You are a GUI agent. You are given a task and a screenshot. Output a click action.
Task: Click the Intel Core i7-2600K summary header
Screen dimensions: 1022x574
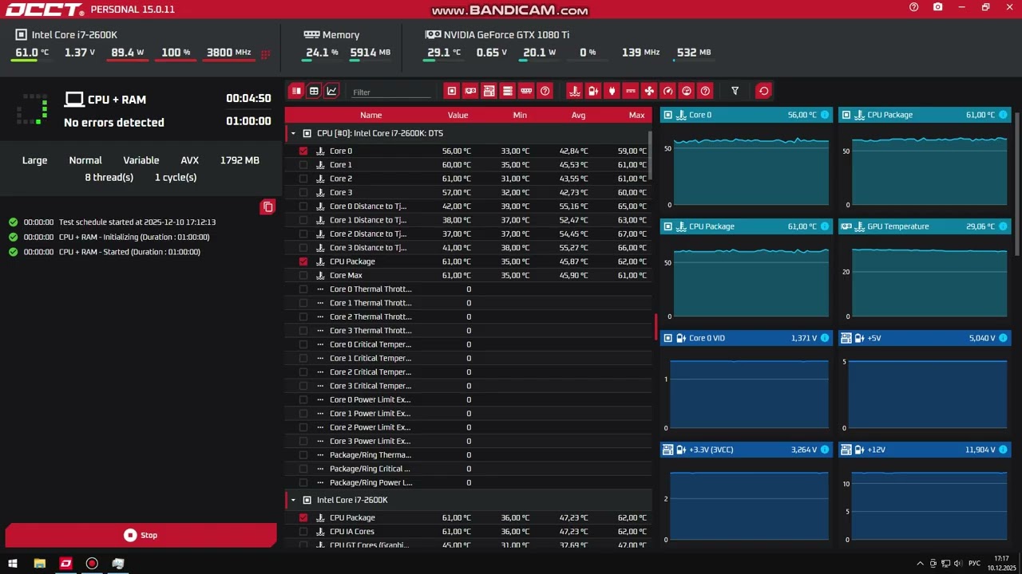[x=67, y=35]
